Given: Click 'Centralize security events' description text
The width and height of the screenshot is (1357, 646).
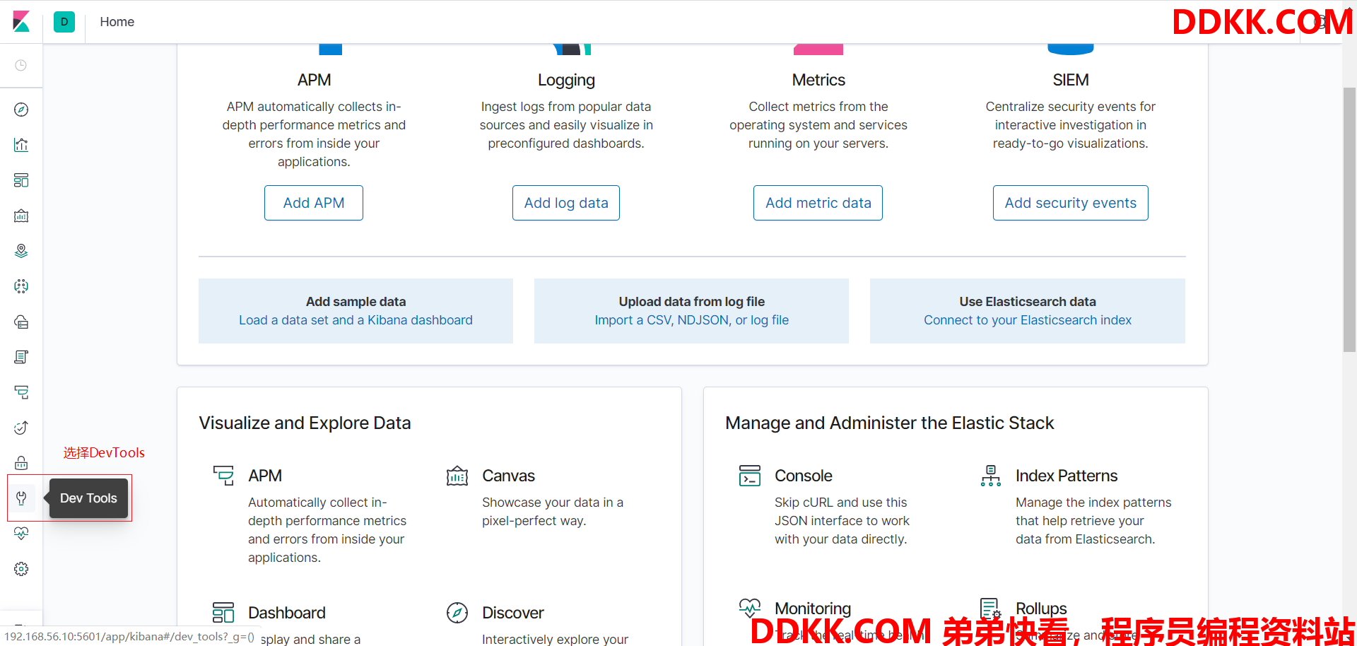Looking at the screenshot, I should tap(1071, 125).
